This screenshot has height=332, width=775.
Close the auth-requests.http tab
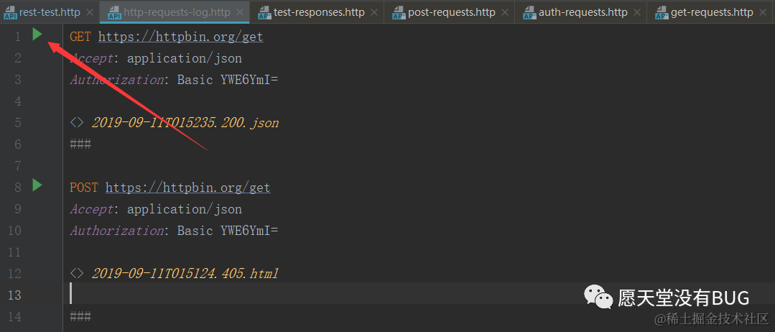tap(637, 12)
